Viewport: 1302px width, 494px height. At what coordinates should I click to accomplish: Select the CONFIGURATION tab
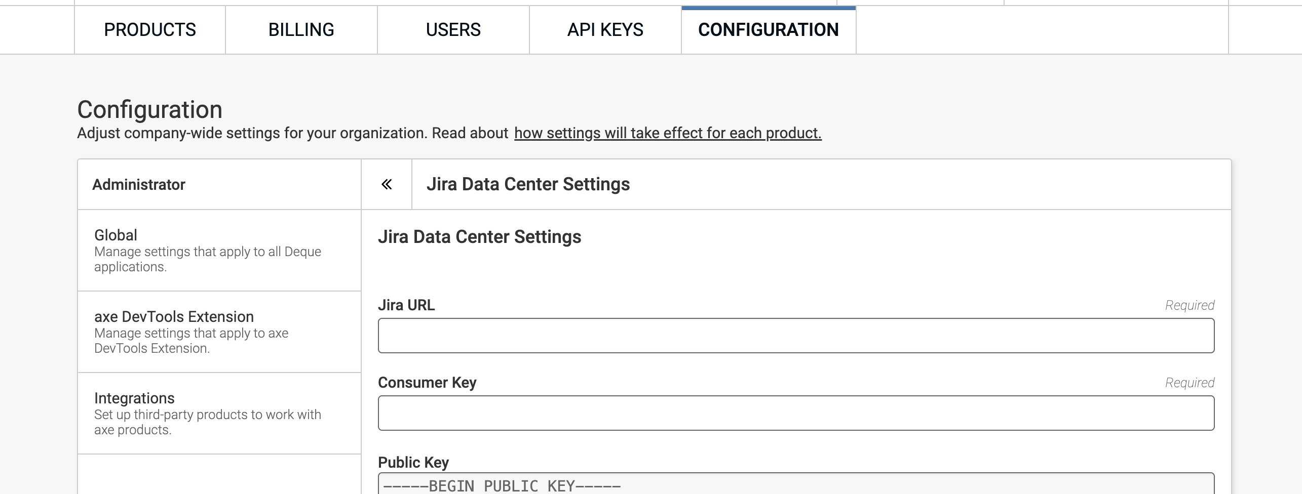pyautogui.click(x=769, y=30)
